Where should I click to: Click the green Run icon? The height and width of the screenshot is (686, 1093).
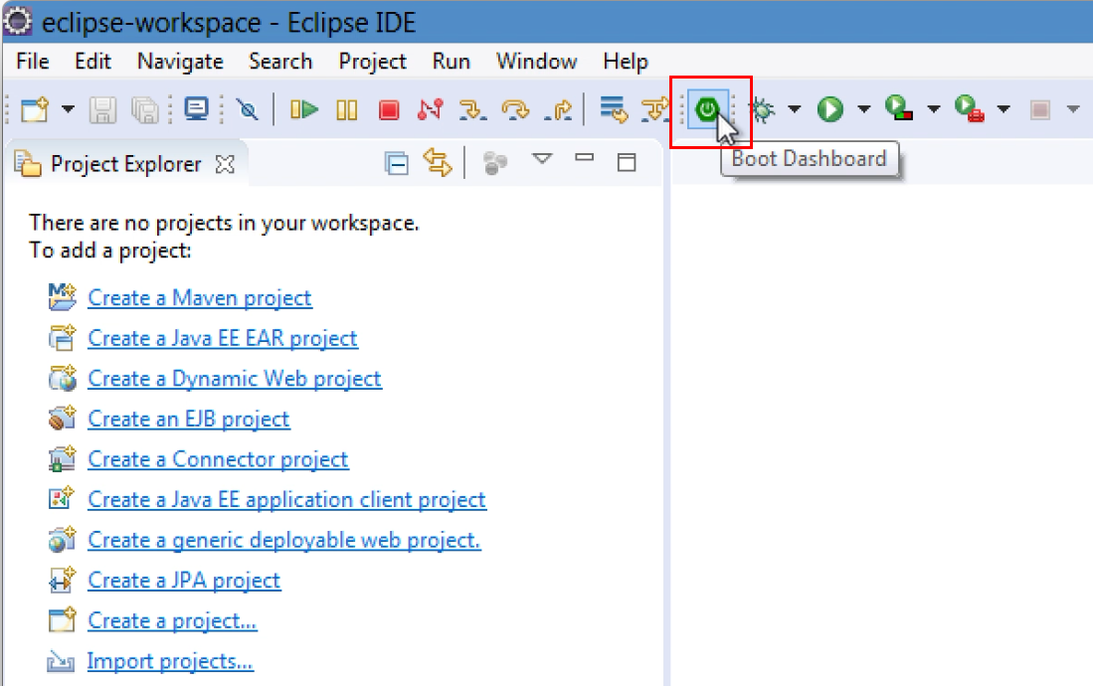tap(830, 109)
